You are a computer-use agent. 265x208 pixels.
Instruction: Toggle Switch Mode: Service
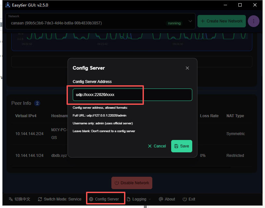[x=59, y=199]
